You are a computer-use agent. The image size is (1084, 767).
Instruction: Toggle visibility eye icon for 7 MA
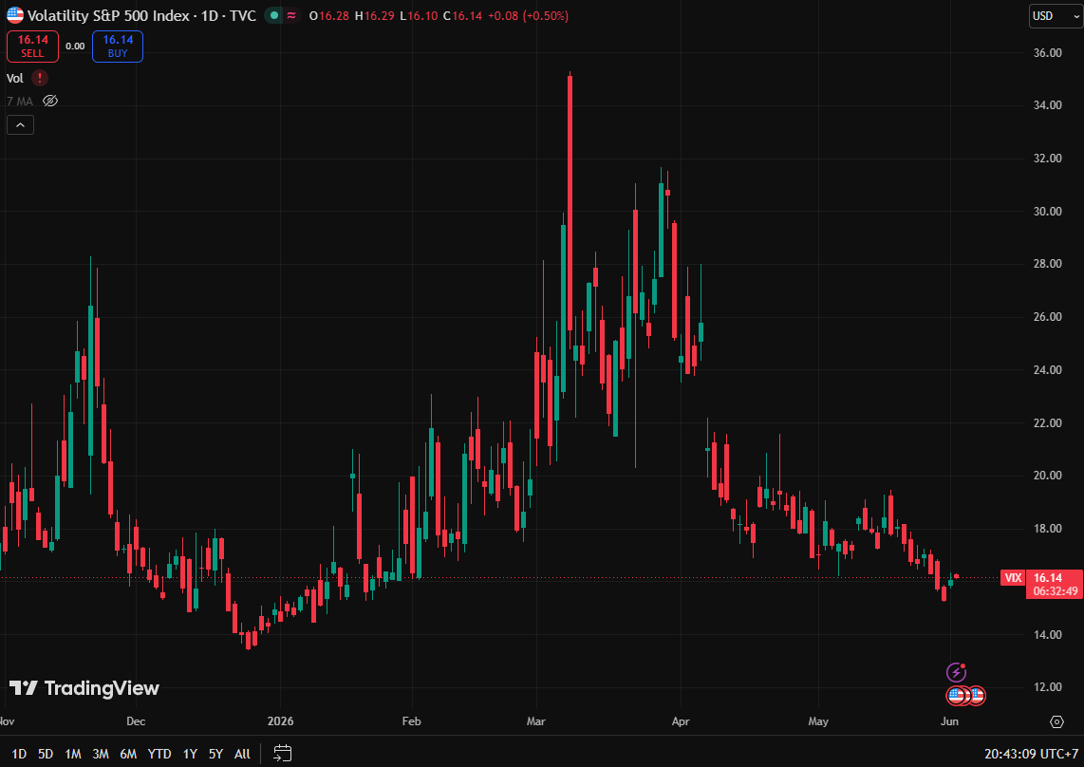(49, 101)
